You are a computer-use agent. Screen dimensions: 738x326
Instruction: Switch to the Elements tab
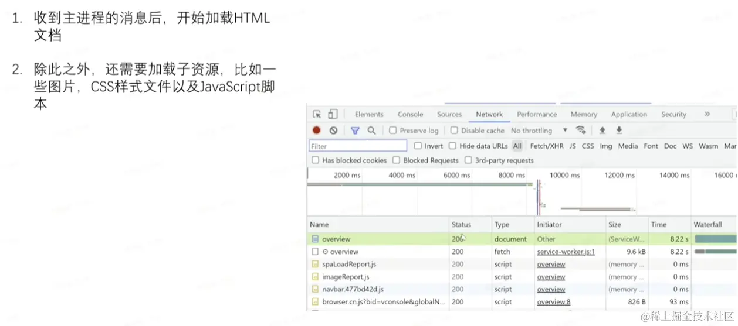[369, 114]
